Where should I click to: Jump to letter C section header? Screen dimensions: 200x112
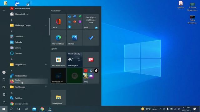pyautogui.click(x=12, y=31)
